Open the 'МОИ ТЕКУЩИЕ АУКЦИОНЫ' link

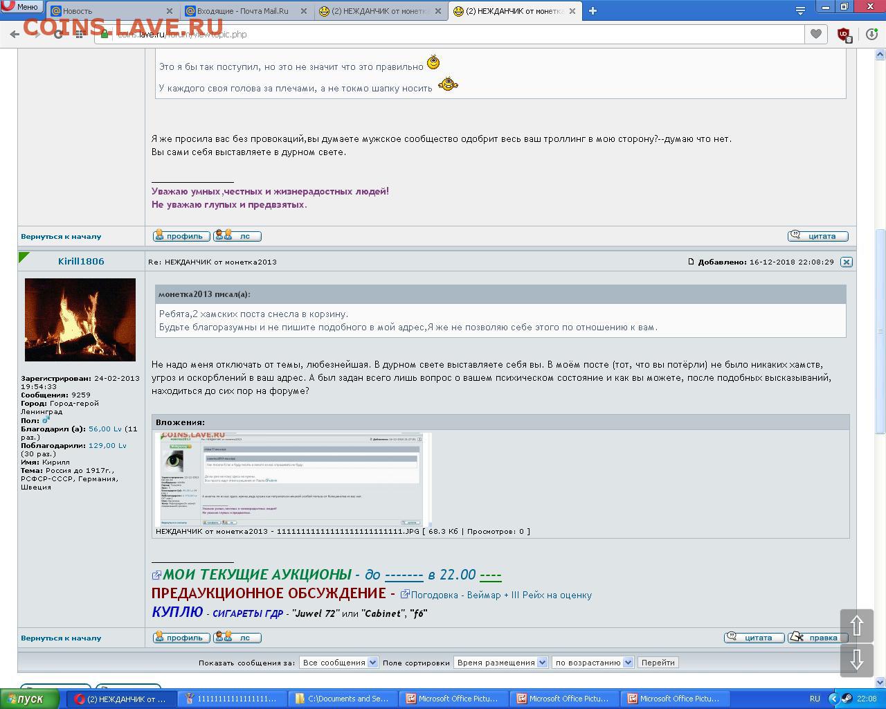[x=257, y=575]
